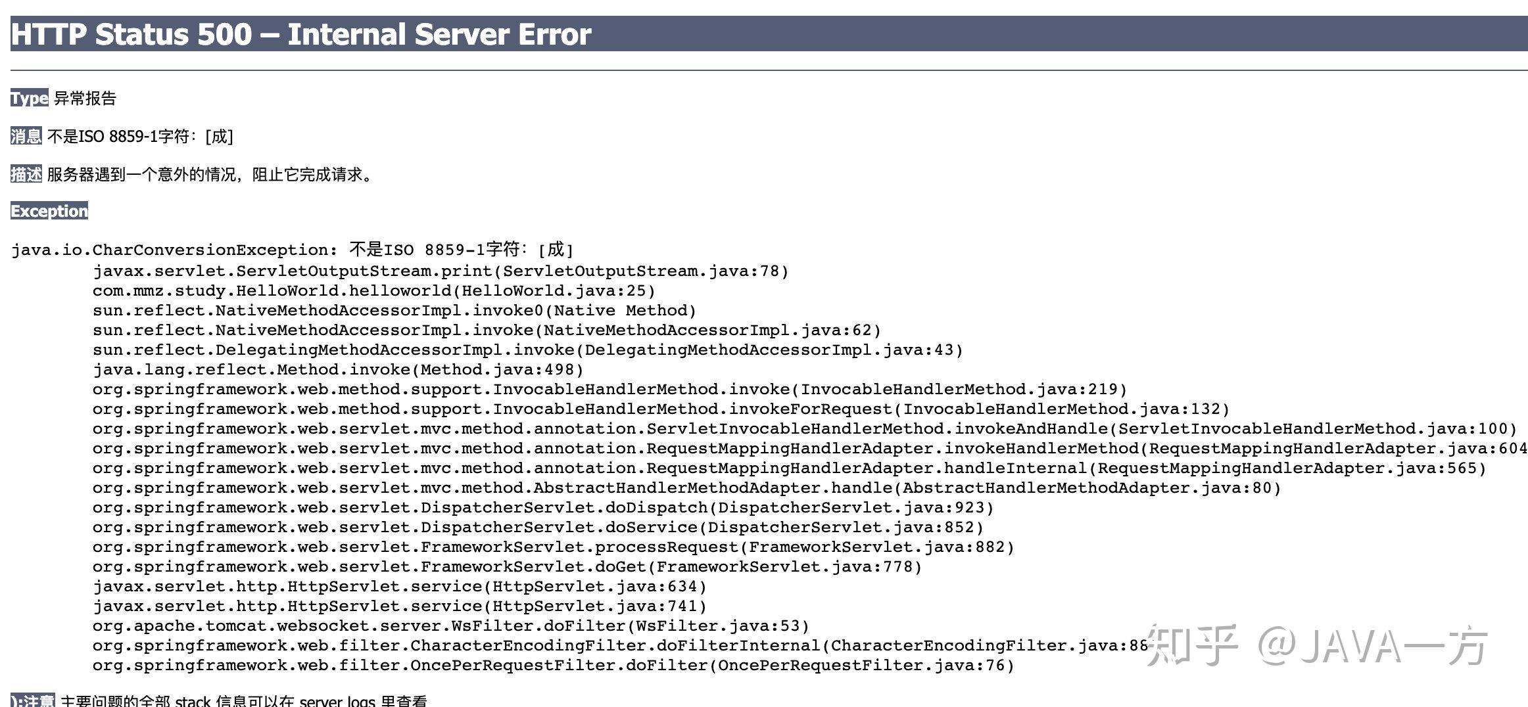Click the 描述 label
The width and height of the screenshot is (1528, 707).
[x=26, y=174]
